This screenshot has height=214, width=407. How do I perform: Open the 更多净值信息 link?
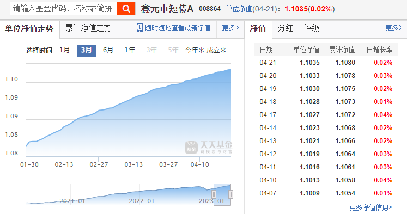pyautogui.click(x=370, y=207)
